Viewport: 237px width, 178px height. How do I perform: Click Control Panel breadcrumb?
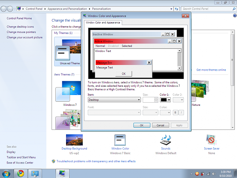(x=34, y=9)
